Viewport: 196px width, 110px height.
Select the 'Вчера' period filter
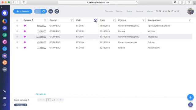(x=129, y=11)
